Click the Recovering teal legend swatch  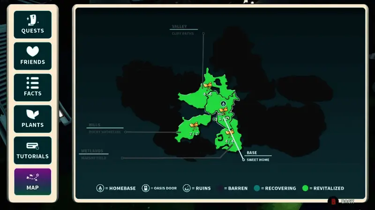point(257,188)
